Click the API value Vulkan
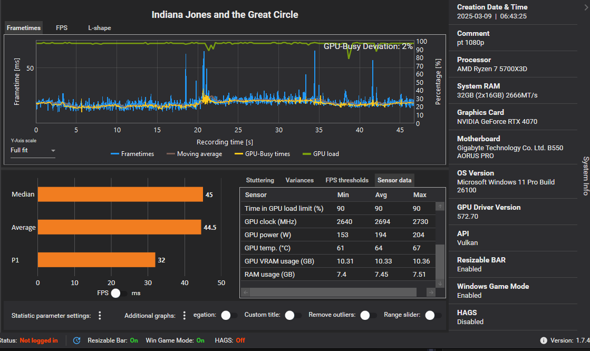This screenshot has width=590, height=351. tap(467, 242)
